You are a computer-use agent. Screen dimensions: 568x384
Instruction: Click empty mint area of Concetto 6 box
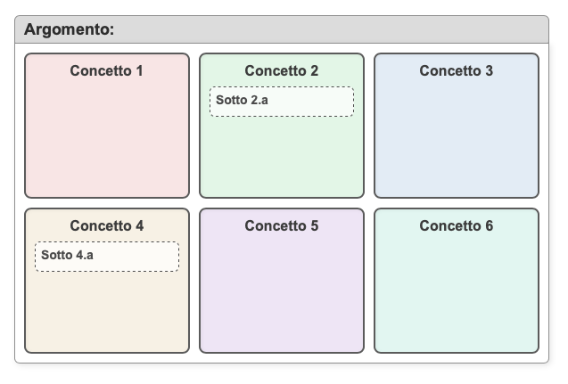(456, 293)
